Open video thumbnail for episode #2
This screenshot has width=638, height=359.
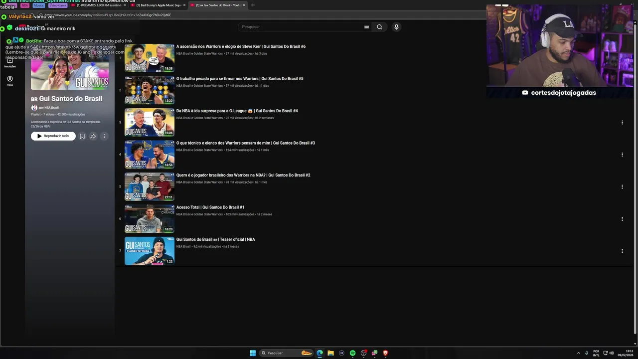[x=150, y=186]
